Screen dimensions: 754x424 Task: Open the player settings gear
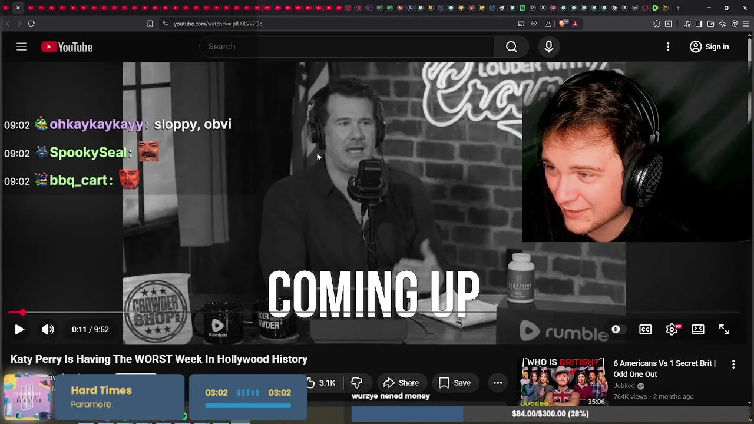(672, 329)
